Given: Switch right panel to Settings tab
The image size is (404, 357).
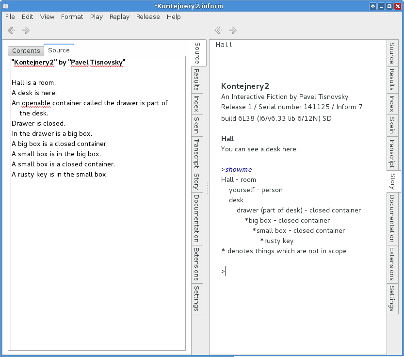Looking at the screenshot, I should [392, 299].
